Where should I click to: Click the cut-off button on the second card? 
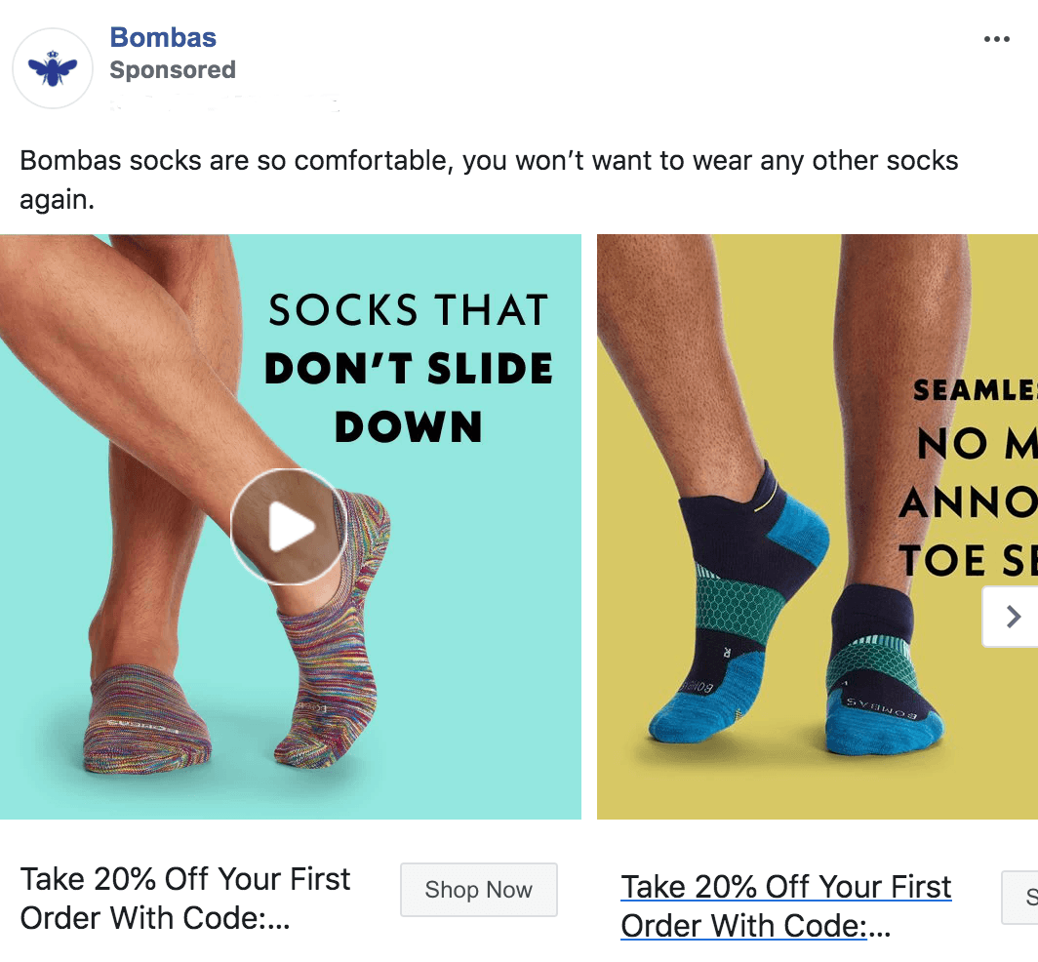[1021, 897]
